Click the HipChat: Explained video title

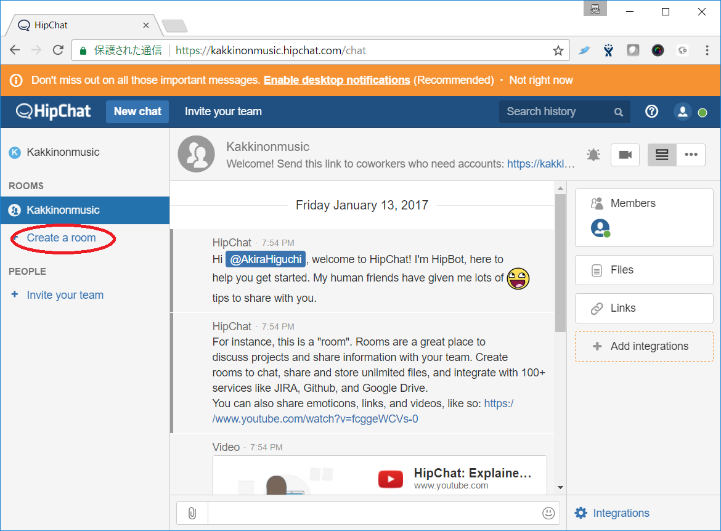click(x=473, y=473)
